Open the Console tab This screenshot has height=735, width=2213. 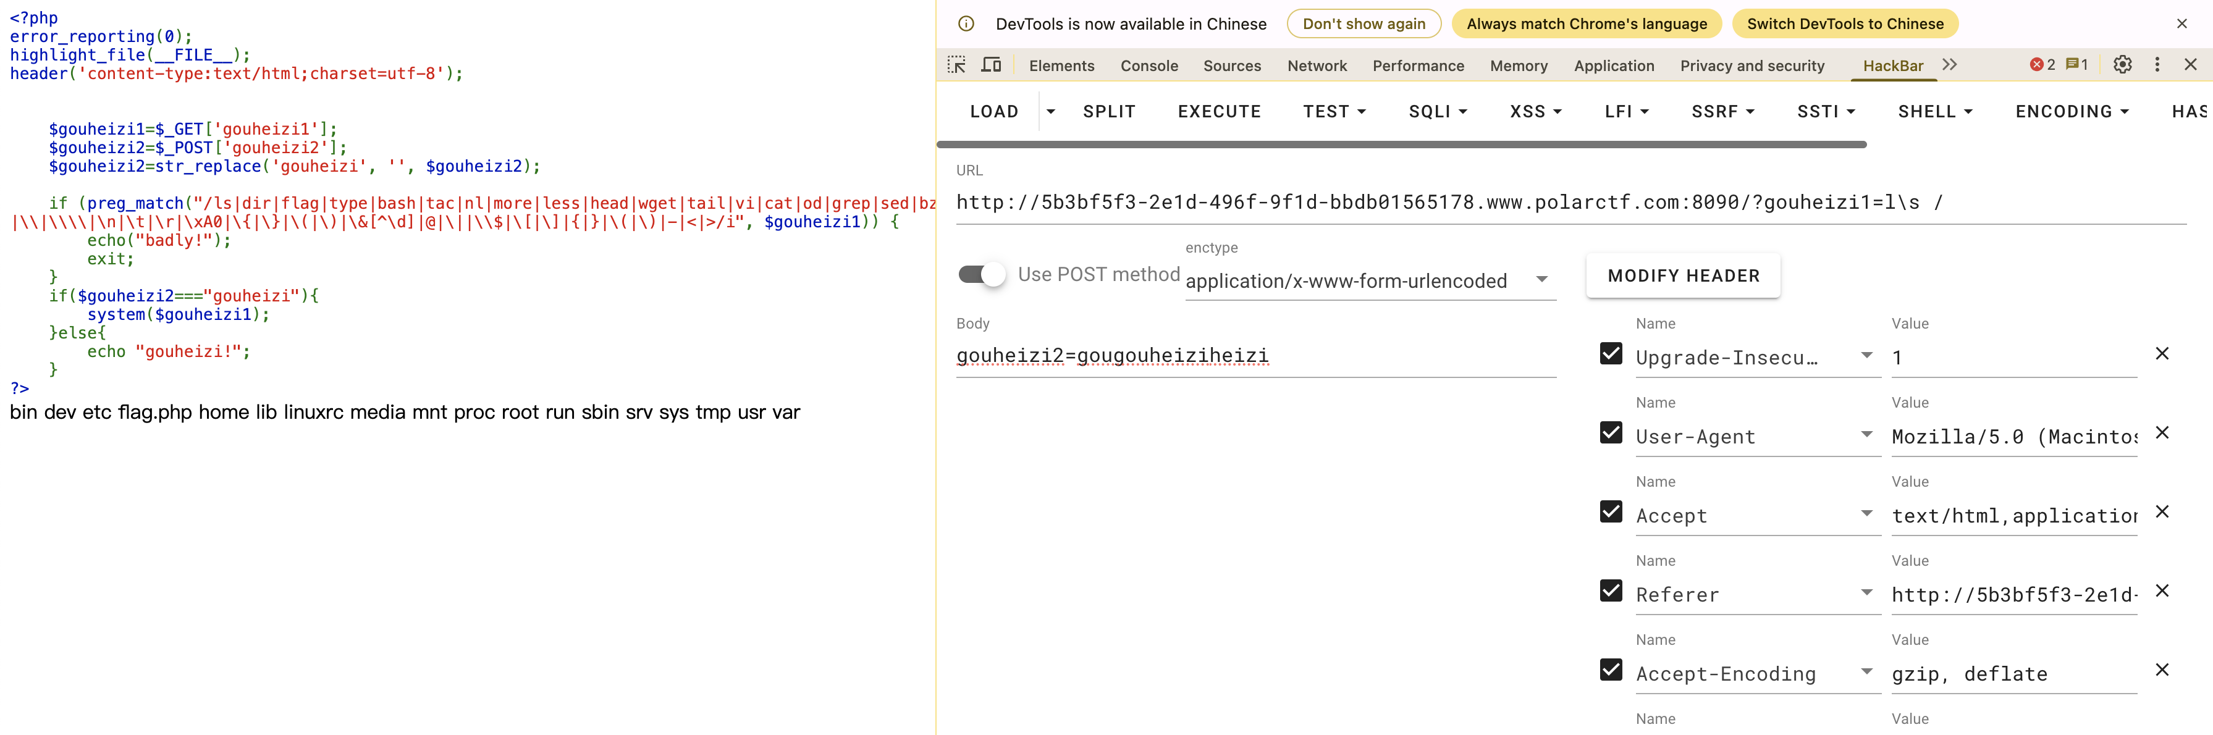(1149, 66)
